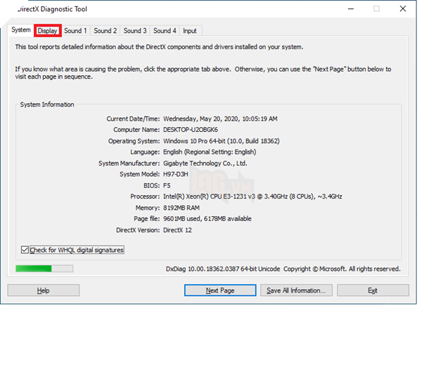Switch to the Display tab
Screen dimensions: 443x367
click(48, 31)
